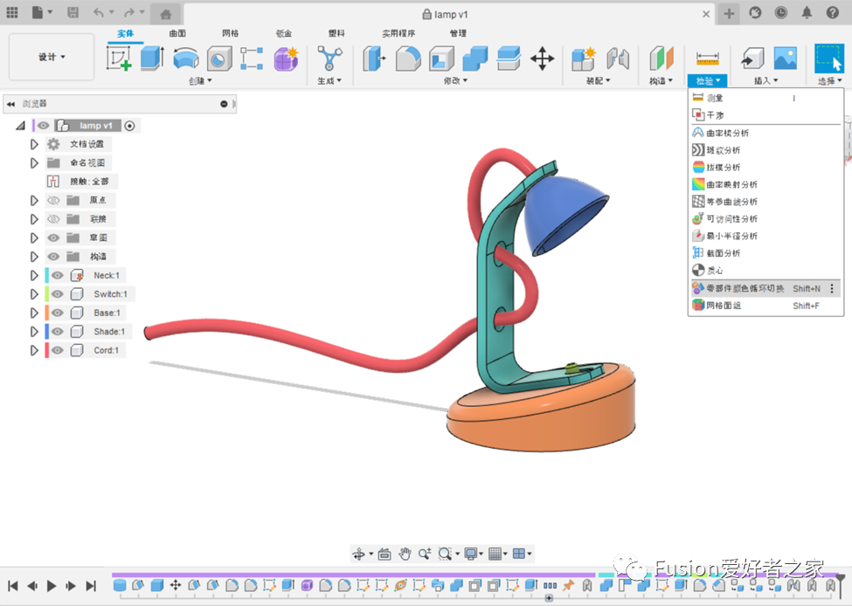The image size is (852, 606).
Task: Select the Create Sketch tool icon
Action: 118,59
